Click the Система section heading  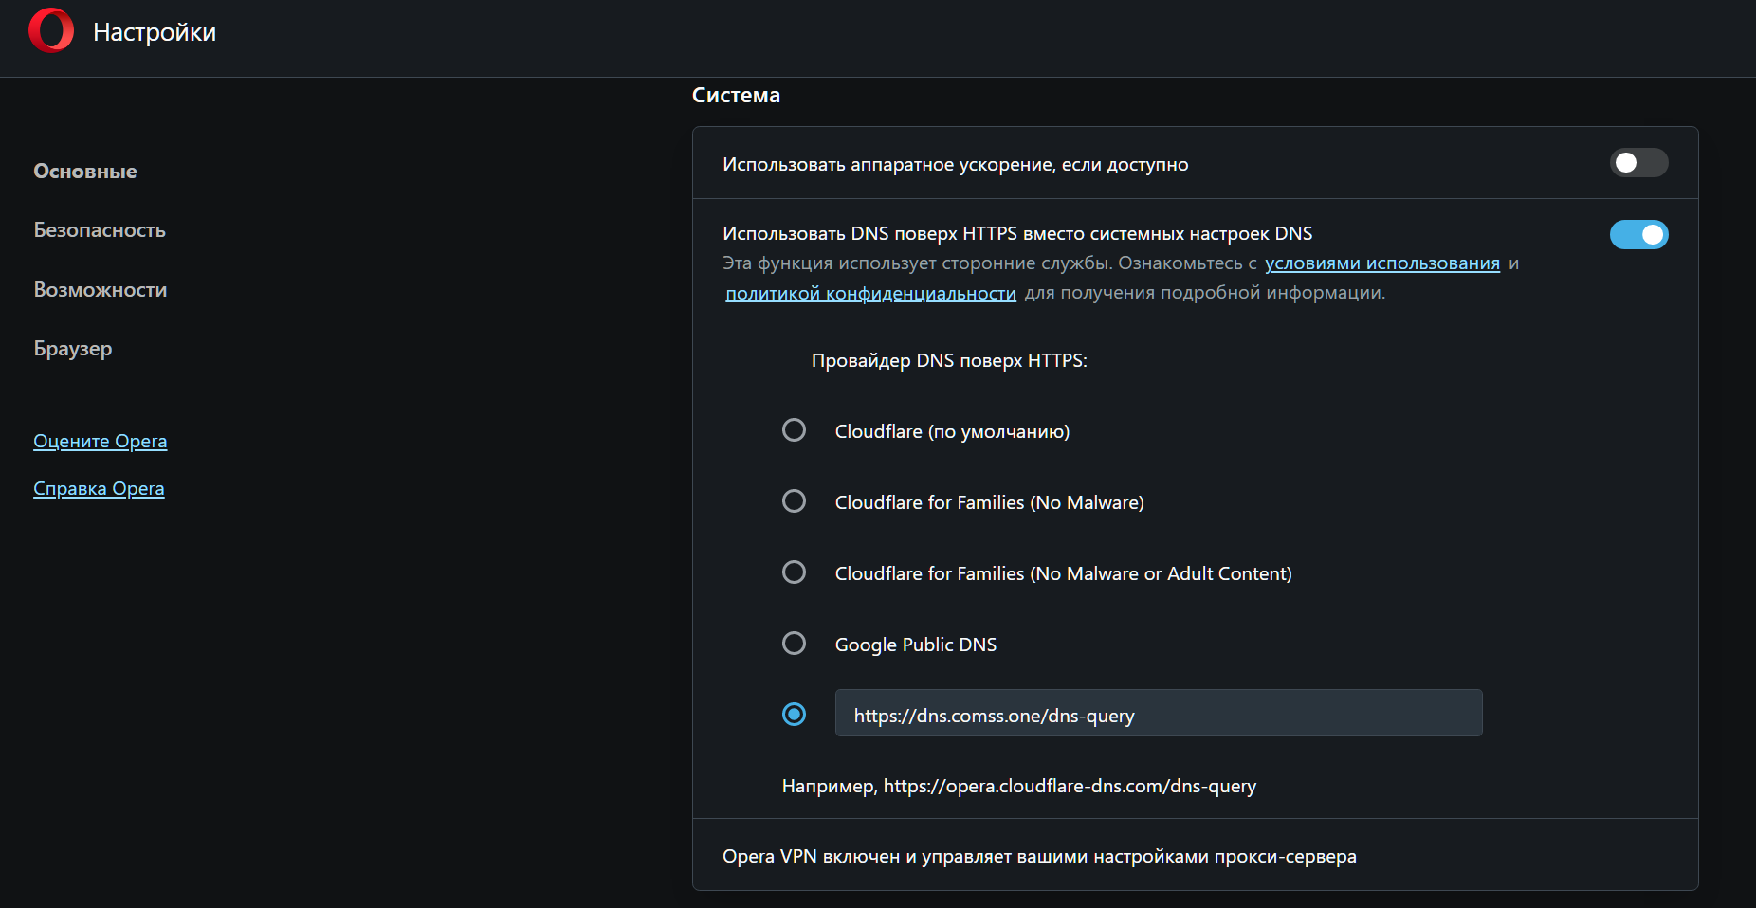coord(736,95)
